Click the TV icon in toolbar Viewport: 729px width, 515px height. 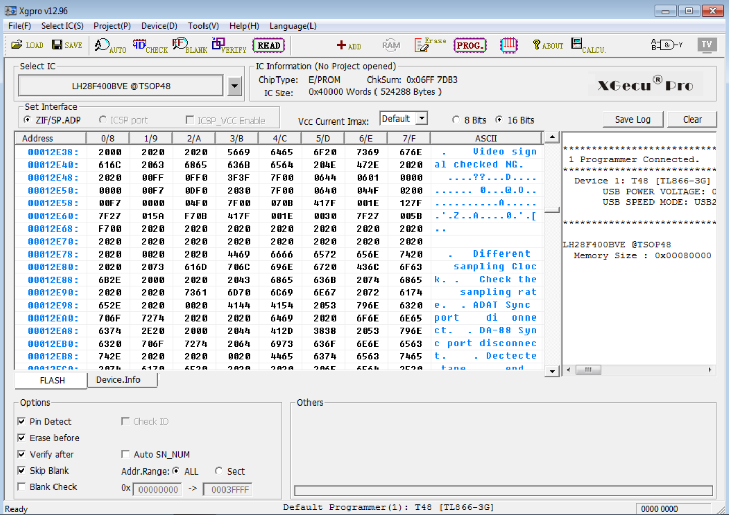[706, 45]
